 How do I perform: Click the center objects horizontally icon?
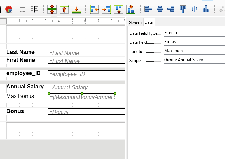tap(160, 9)
